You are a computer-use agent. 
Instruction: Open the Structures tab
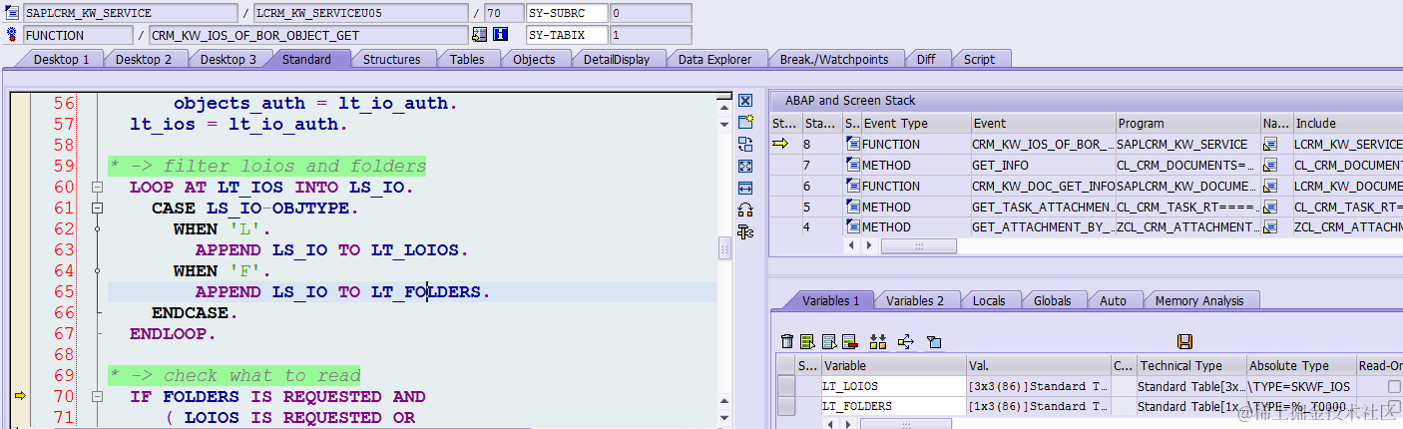(x=391, y=60)
